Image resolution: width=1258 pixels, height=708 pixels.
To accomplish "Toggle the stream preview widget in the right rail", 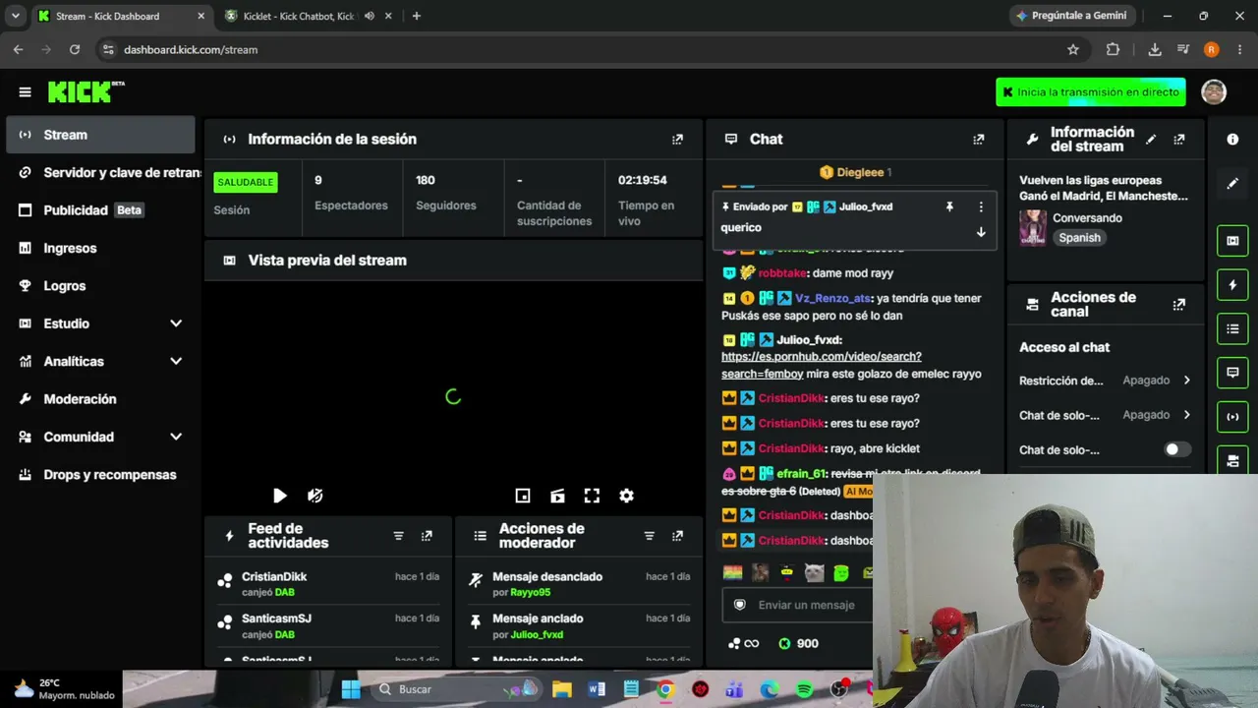I will click(1232, 240).
